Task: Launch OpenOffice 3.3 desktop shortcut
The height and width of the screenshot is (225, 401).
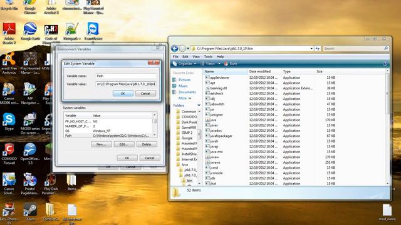Action: tap(30, 154)
